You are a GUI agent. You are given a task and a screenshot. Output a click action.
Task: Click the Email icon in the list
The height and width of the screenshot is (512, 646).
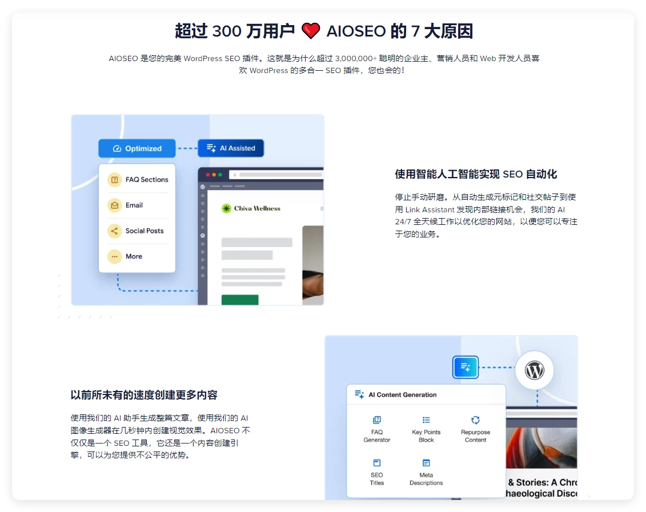[115, 205]
